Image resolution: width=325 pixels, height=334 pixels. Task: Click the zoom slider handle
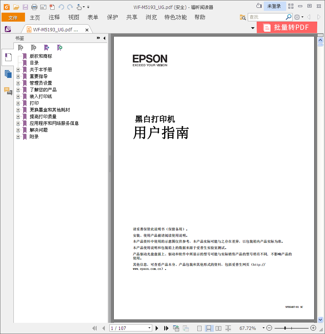coord(285,328)
